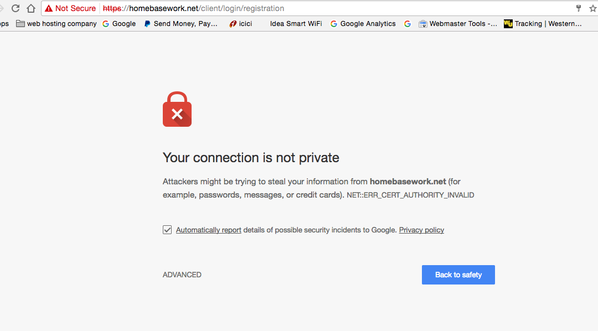Viewport: 598px width, 331px height.
Task: Uncheck the automatically report checkbox
Action: click(x=167, y=230)
